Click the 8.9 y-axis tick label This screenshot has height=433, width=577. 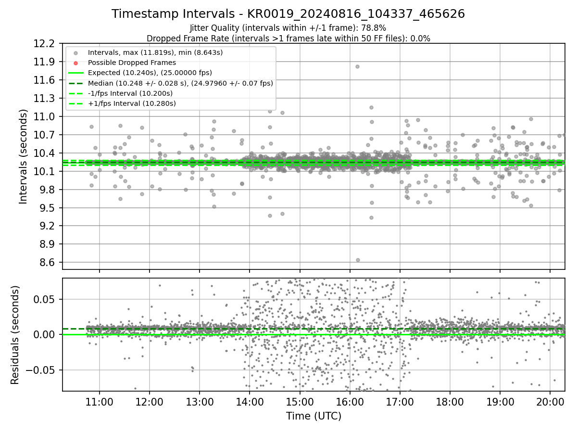[47, 244]
